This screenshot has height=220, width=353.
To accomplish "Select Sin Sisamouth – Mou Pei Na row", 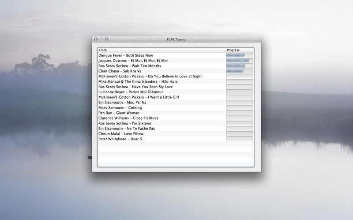I will (161, 103).
